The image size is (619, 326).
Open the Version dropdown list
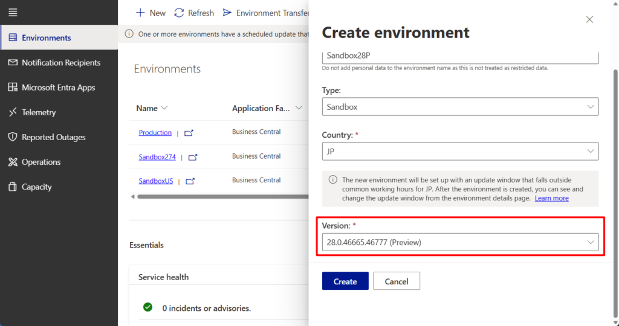[x=459, y=242]
